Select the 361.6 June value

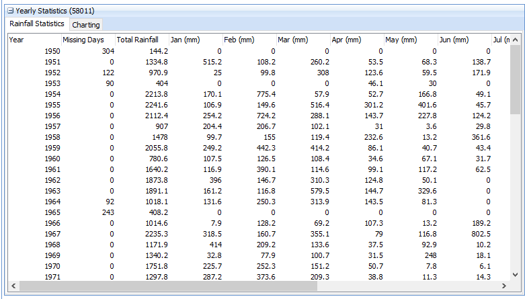481,137
